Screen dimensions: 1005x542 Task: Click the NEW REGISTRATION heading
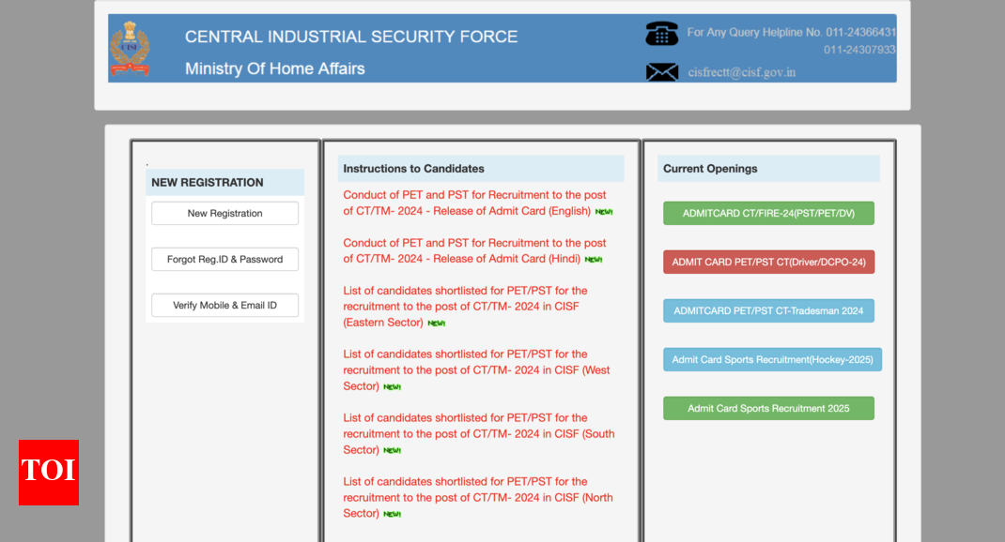pyautogui.click(x=207, y=182)
